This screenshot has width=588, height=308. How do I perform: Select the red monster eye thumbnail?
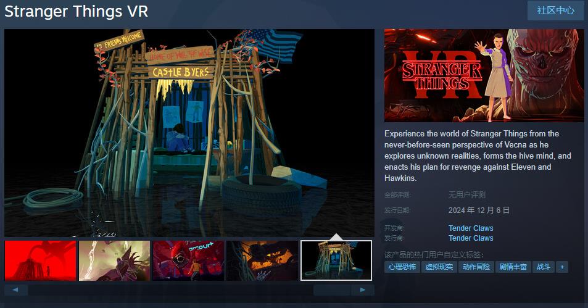pyautogui.click(x=188, y=260)
